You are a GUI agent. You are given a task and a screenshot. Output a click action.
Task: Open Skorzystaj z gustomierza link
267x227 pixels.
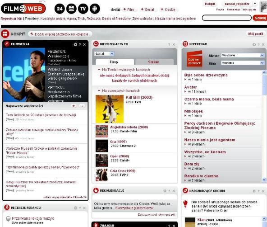pyautogui.click(x=134, y=208)
